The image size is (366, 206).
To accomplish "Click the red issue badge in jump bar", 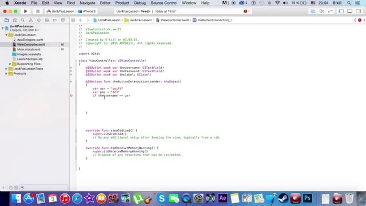I will coord(360,21).
